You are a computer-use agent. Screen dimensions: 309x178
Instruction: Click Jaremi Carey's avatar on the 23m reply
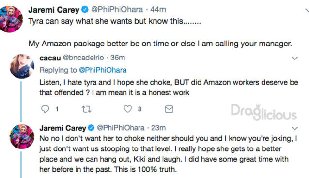point(22,136)
